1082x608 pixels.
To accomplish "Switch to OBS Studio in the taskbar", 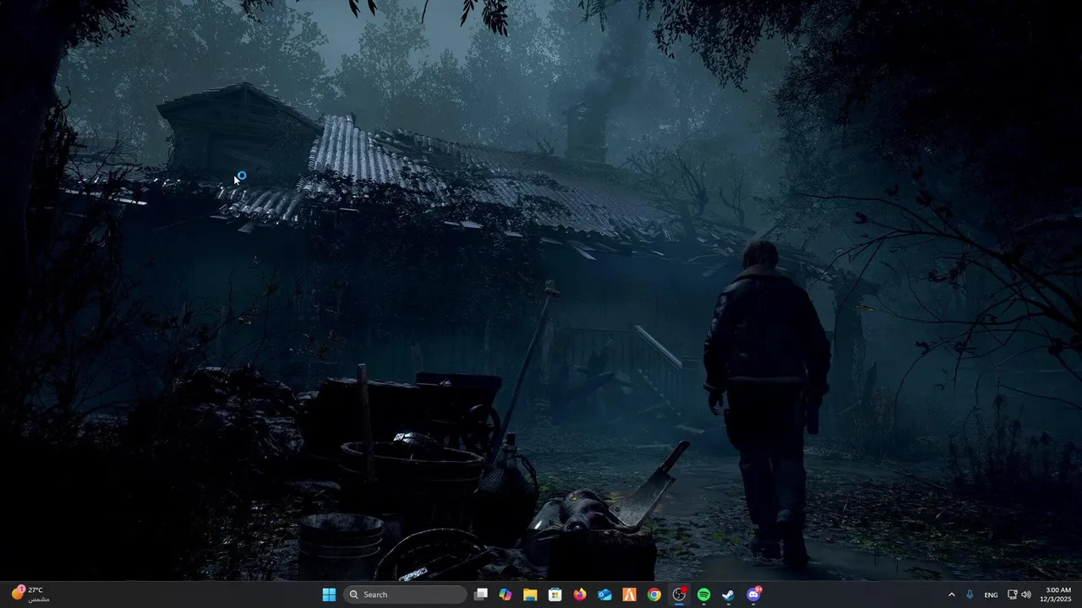I will [x=679, y=594].
